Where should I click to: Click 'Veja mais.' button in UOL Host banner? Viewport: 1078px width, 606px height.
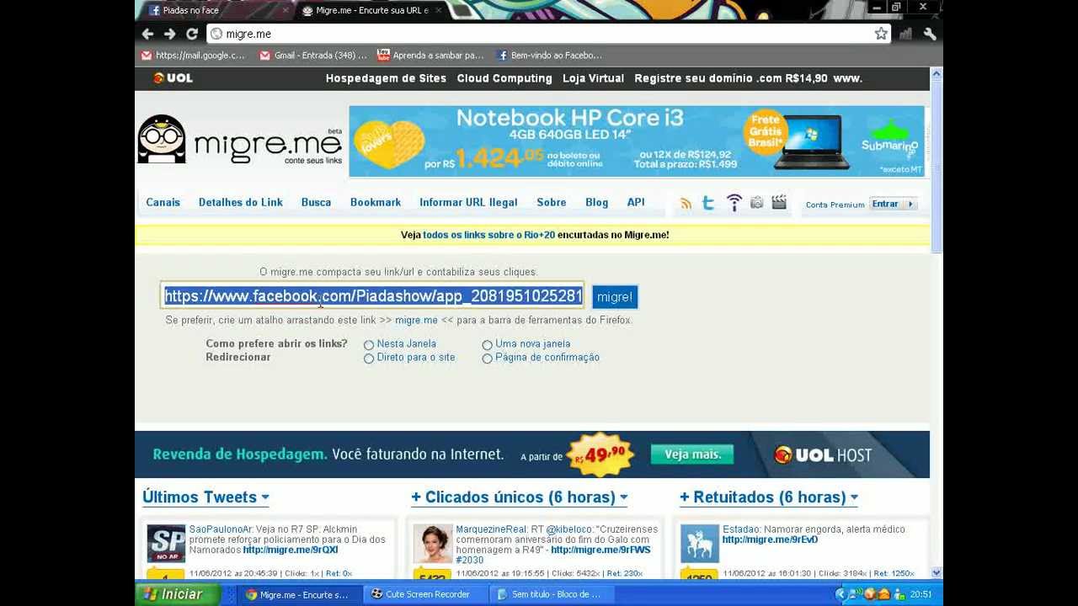pyautogui.click(x=692, y=454)
